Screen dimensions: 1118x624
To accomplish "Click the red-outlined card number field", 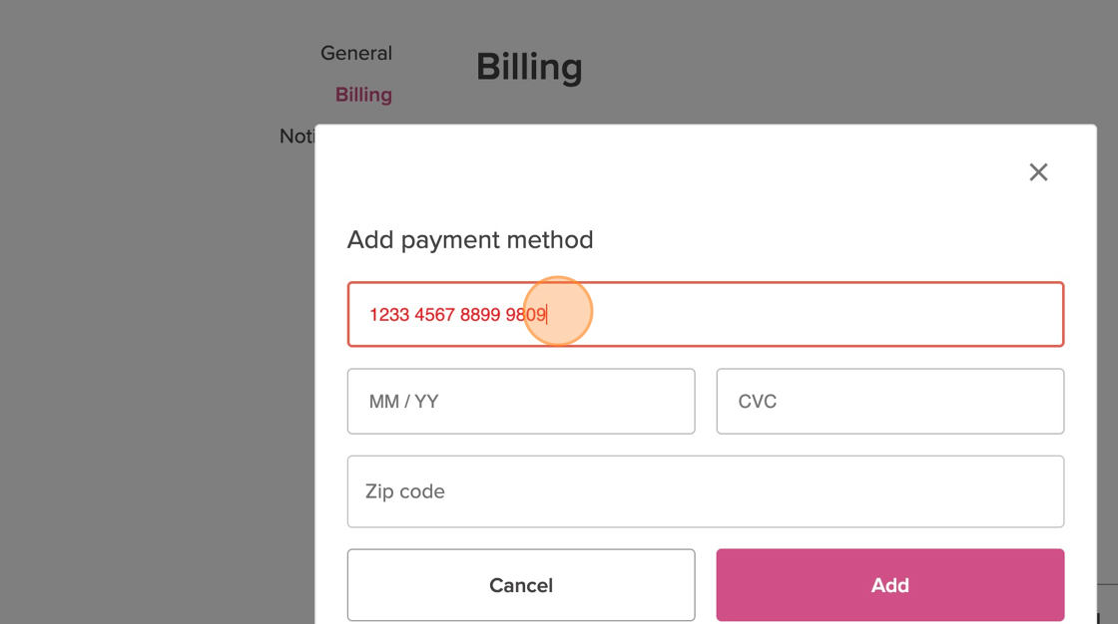I will pyautogui.click(x=799, y=315).
